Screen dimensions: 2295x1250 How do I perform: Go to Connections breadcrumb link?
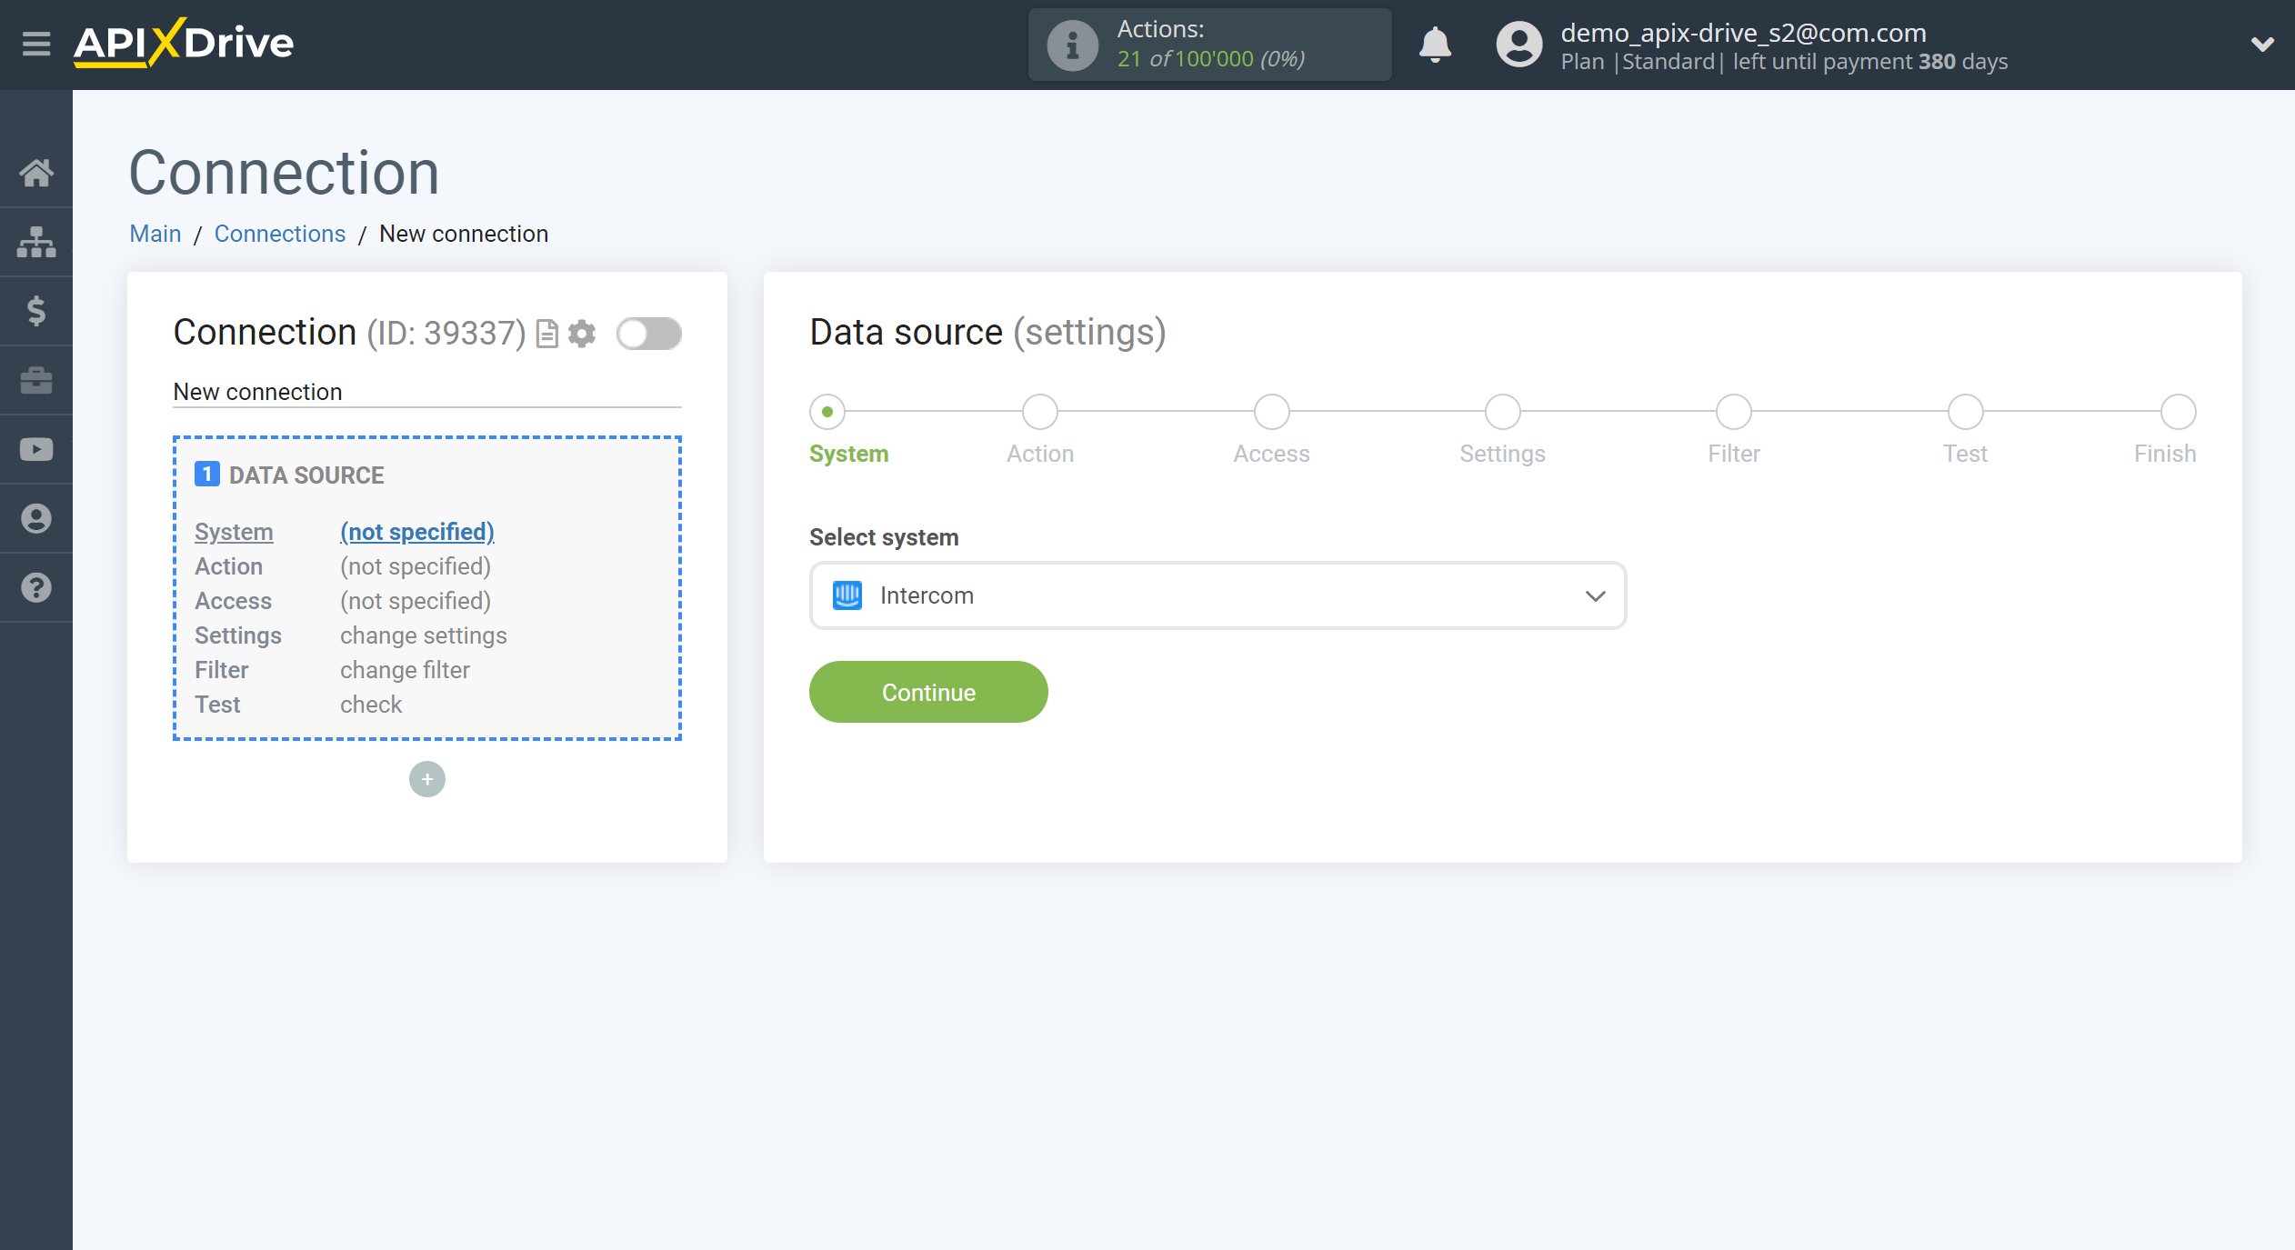click(280, 234)
